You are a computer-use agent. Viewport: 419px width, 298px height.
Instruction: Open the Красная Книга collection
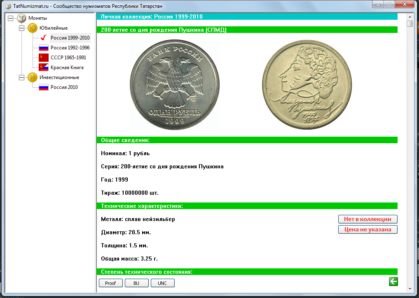click(x=67, y=67)
